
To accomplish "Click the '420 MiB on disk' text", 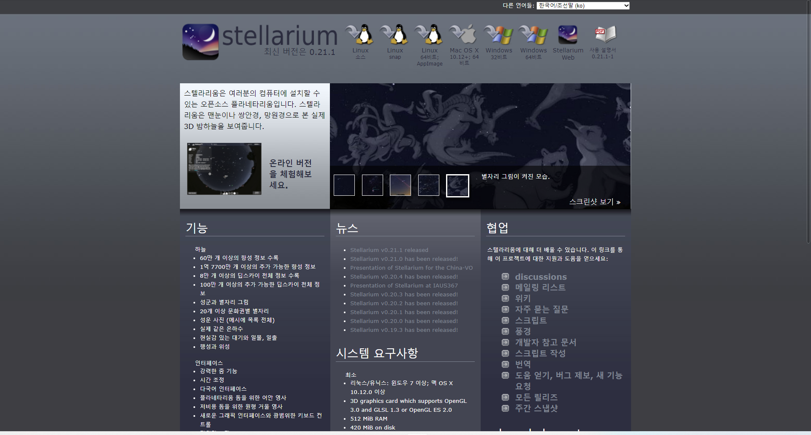I will [x=373, y=427].
